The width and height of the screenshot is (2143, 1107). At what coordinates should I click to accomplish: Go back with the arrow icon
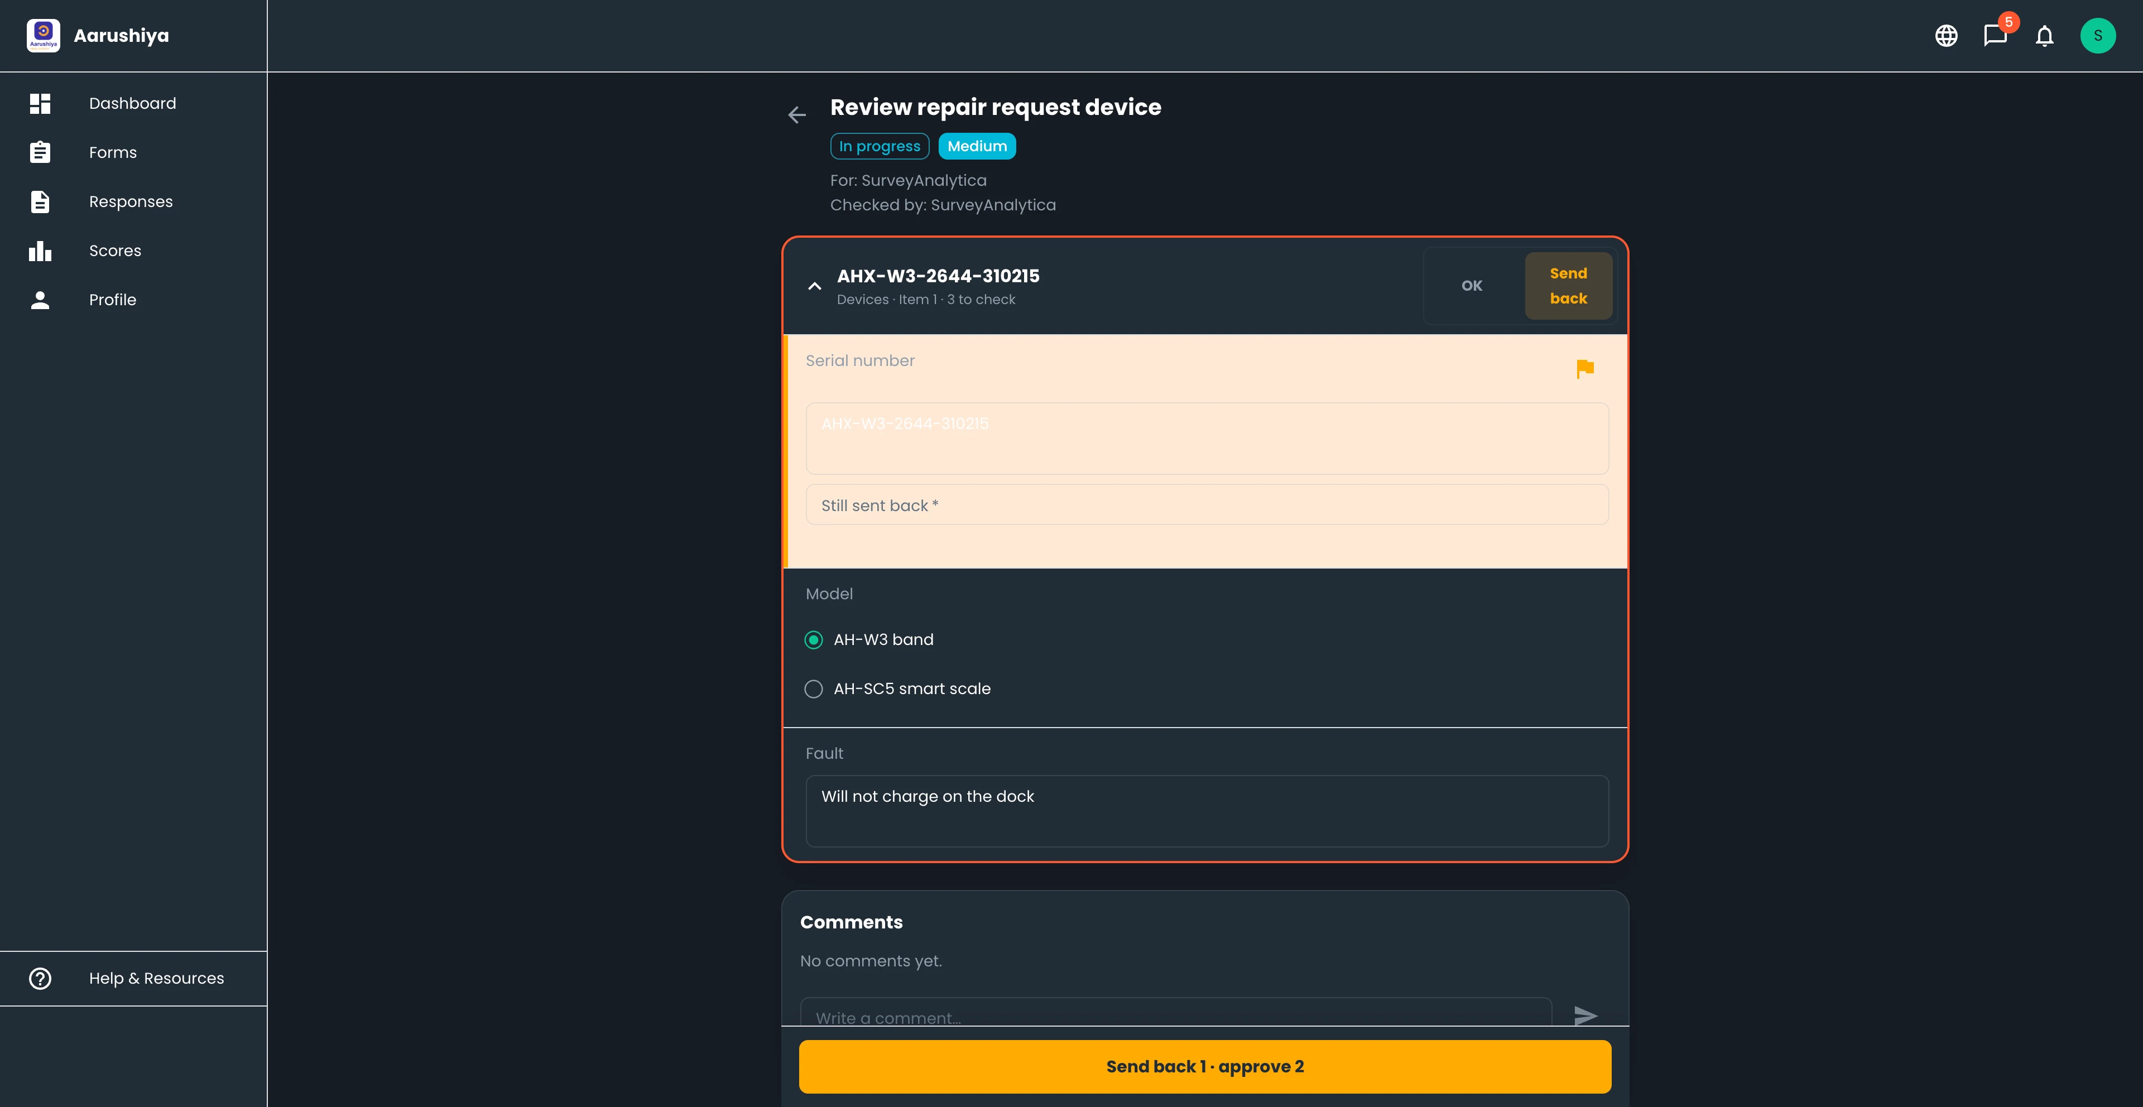(x=796, y=115)
